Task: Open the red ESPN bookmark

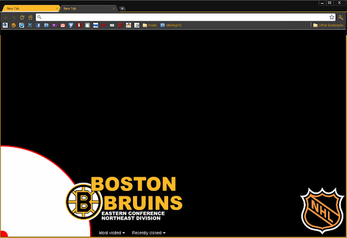Action: coord(120,25)
